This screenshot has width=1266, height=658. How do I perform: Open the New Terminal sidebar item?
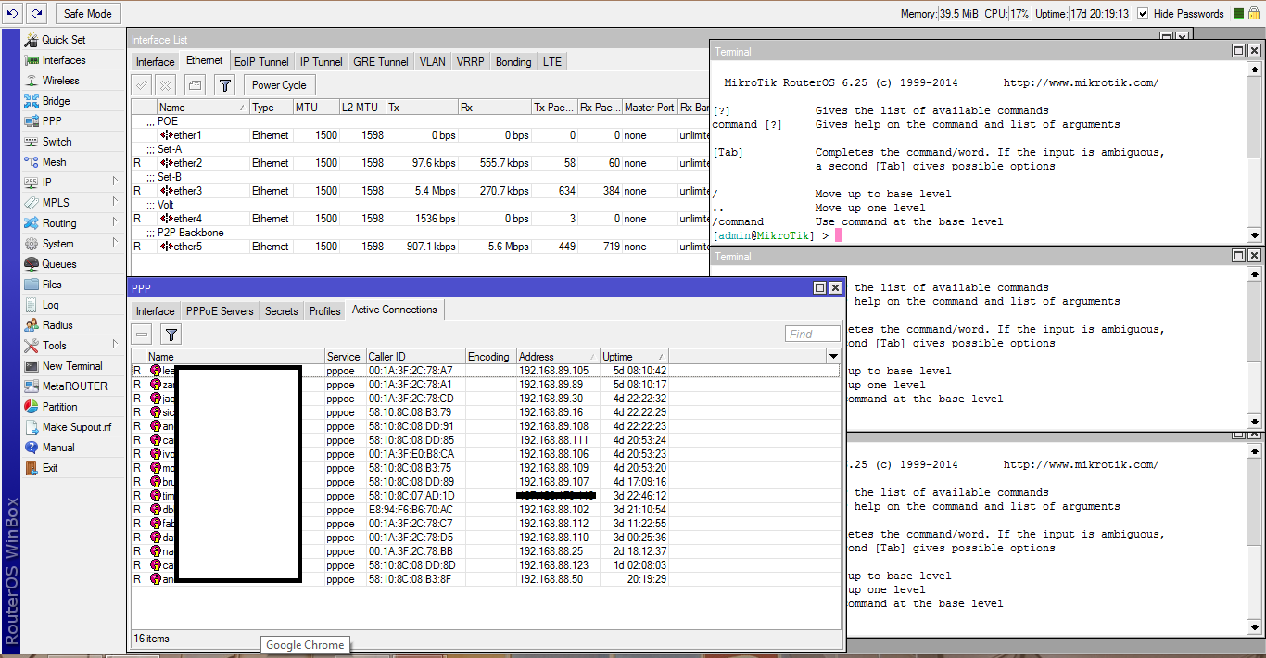tap(72, 366)
